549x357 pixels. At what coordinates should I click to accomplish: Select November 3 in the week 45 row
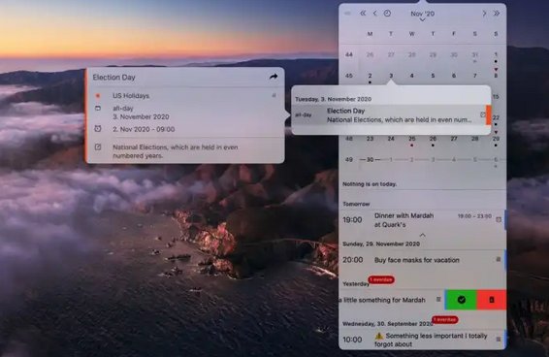pyautogui.click(x=391, y=76)
